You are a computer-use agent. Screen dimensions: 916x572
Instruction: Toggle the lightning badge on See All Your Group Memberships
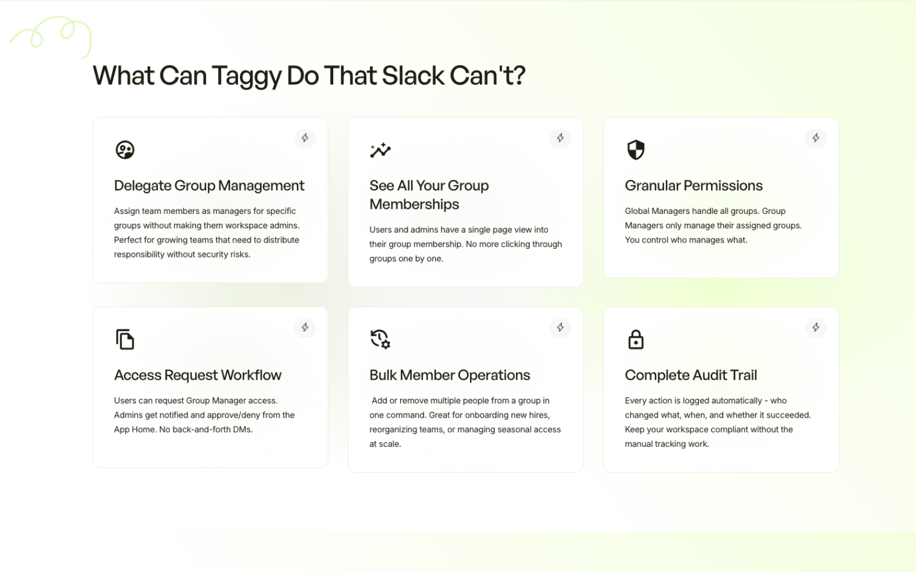click(560, 138)
